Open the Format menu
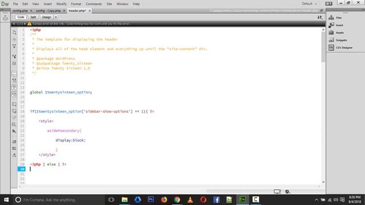Image resolution: width=365 pixels, height=205 pixels. tap(76, 4)
